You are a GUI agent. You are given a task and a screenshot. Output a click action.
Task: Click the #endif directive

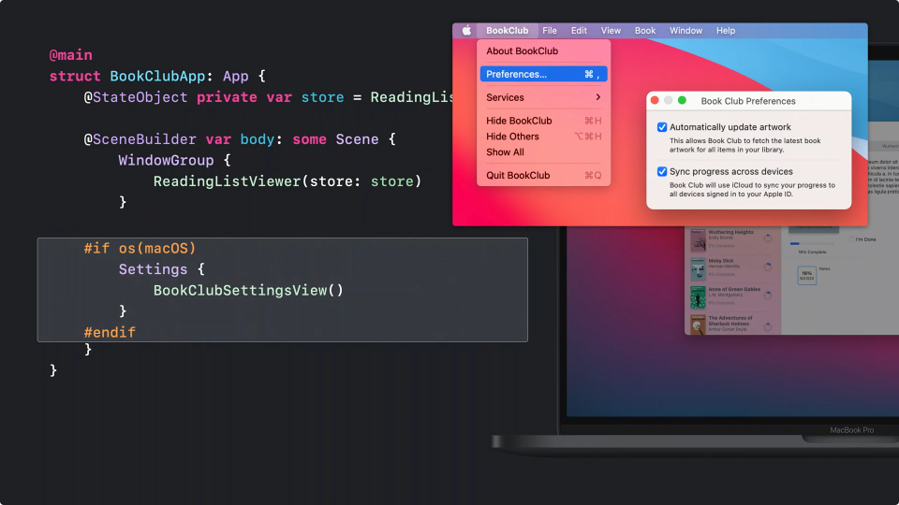pos(110,333)
